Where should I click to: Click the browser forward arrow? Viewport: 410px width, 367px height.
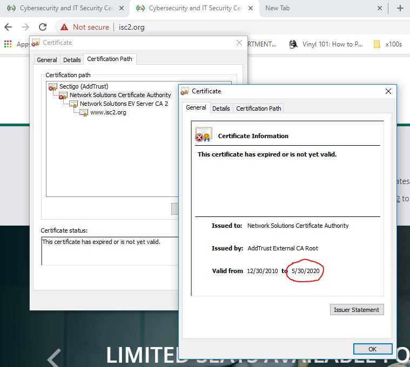[25, 27]
